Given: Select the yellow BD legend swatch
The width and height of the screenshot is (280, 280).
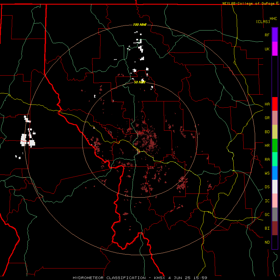Looking at the screenshot, I should 275,132.
